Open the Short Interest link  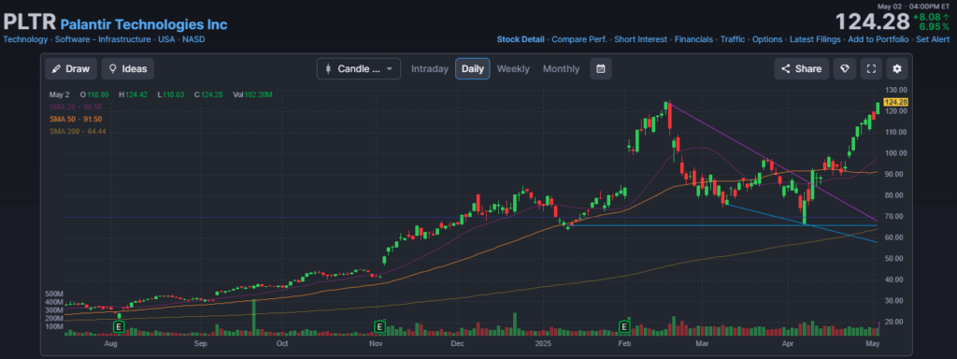click(641, 39)
